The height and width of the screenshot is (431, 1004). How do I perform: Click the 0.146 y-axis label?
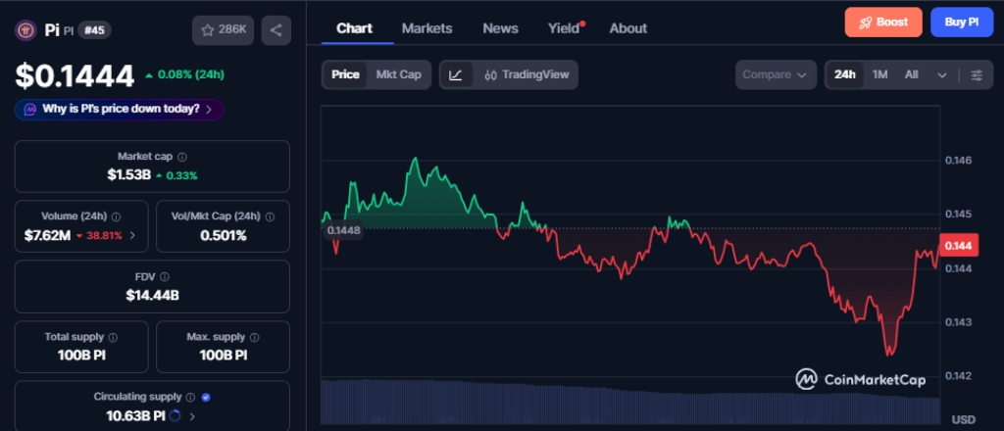[x=959, y=160]
